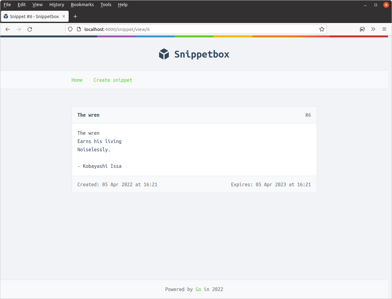Screen dimensions: 392x299
Task: Click the Snippetbox cube logo icon
Action: (x=164, y=54)
